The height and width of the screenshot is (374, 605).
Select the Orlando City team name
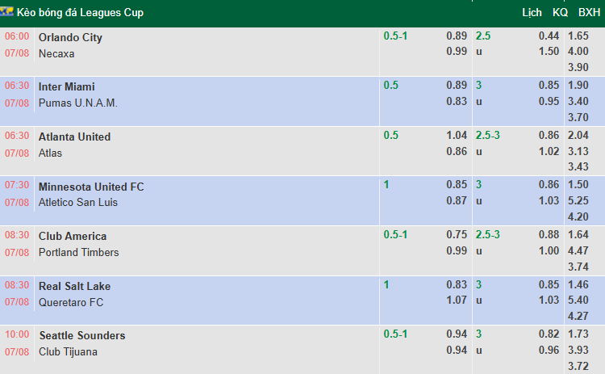click(x=70, y=37)
